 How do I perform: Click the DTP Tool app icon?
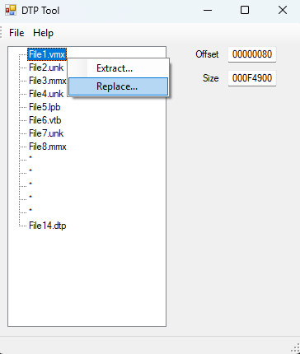click(11, 11)
